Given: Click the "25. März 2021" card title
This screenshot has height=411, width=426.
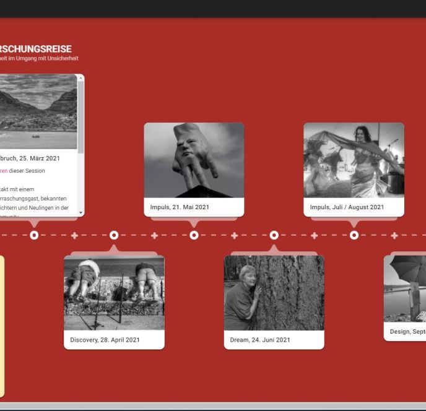Looking at the screenshot, I should [x=30, y=158].
